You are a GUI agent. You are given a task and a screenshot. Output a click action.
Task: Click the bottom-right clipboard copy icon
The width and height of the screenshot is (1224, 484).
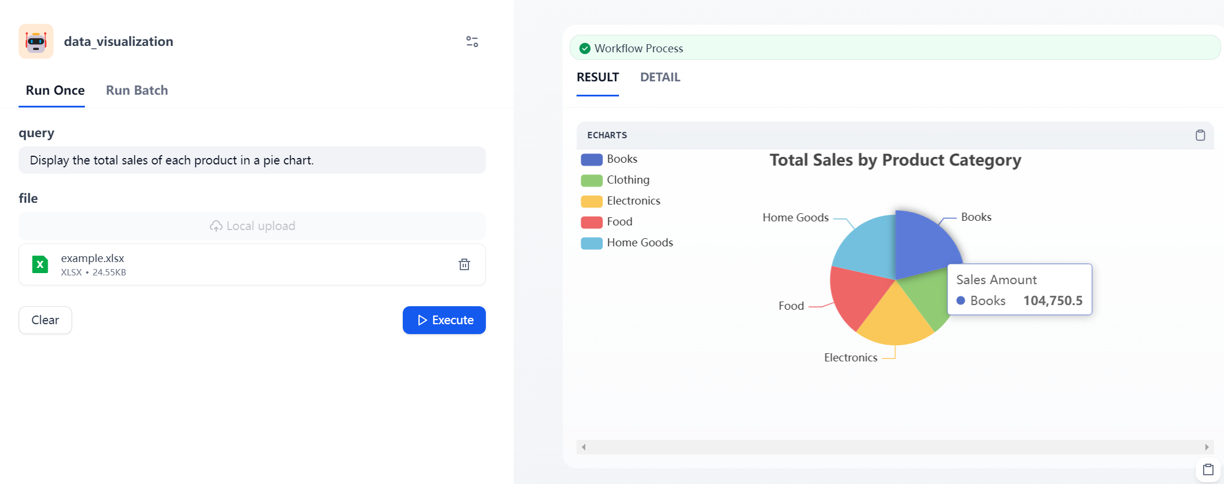(x=1208, y=469)
